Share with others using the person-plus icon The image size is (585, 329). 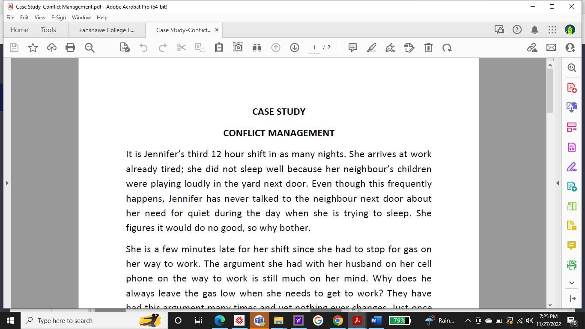pyautogui.click(x=570, y=48)
